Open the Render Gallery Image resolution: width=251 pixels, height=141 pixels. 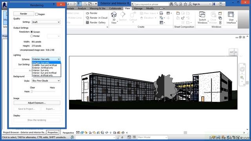tap(96, 23)
